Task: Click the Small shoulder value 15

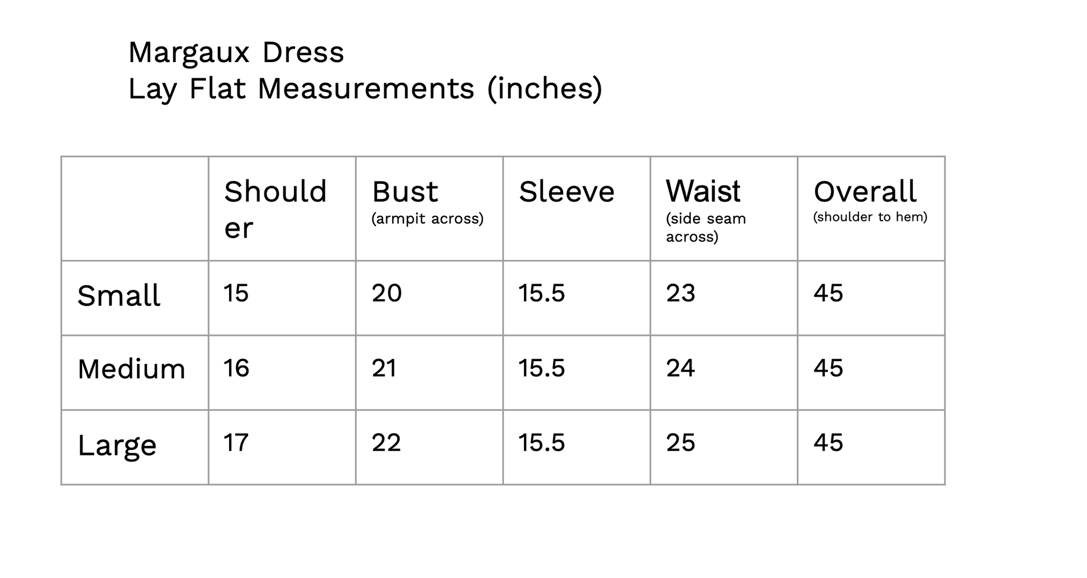Action: [236, 293]
